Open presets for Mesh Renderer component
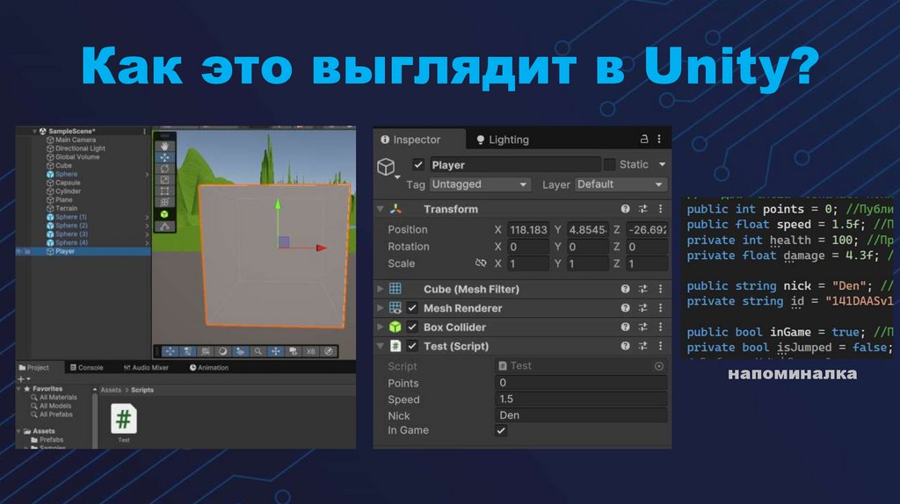Viewport: 900px width, 504px height. [x=642, y=308]
